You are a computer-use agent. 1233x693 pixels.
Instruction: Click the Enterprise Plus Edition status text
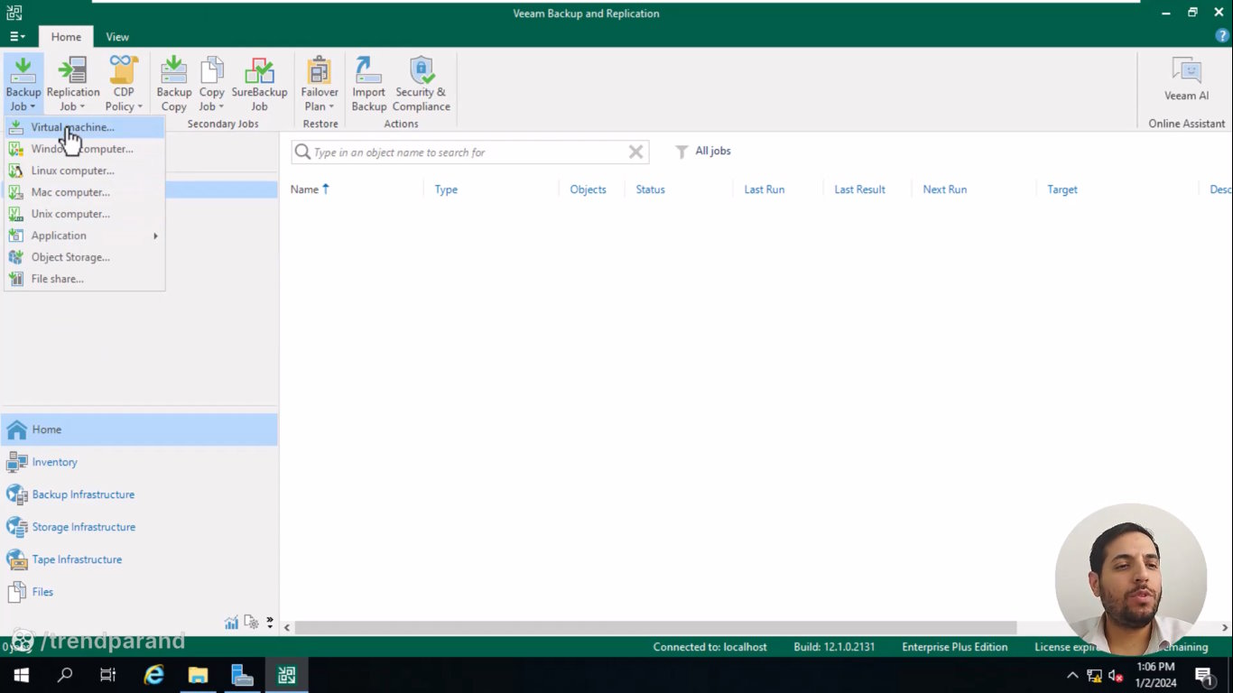(954, 647)
